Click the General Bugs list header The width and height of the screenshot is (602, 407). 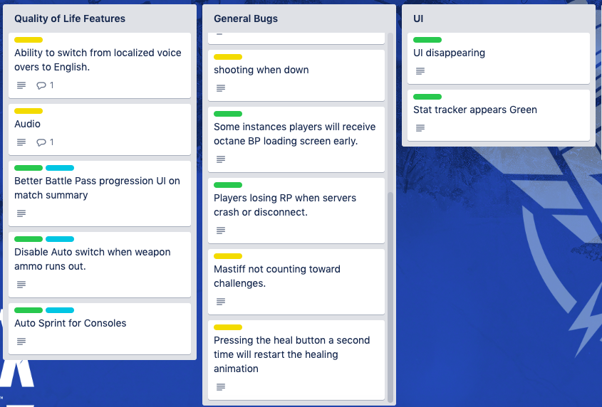click(x=246, y=18)
